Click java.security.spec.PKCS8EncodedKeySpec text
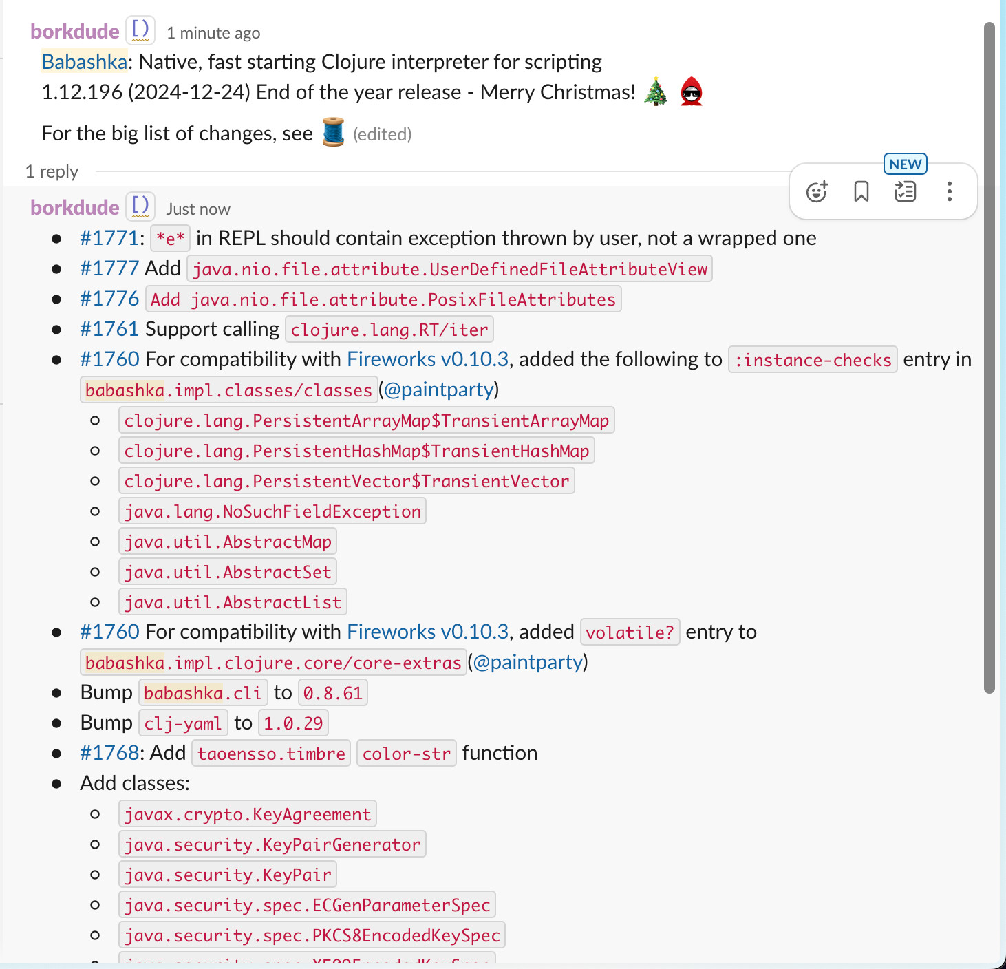 (312, 935)
